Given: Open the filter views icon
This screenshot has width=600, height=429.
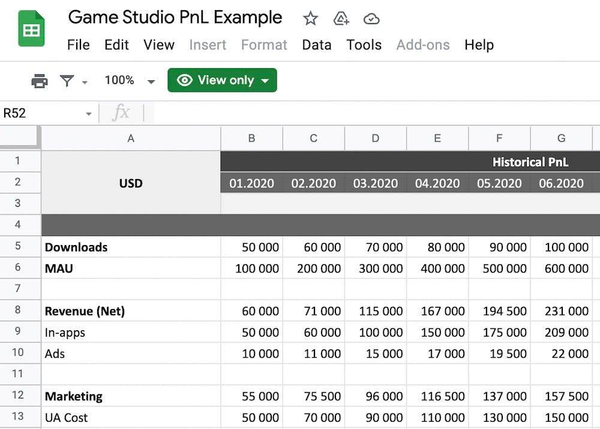Looking at the screenshot, I should (x=67, y=81).
